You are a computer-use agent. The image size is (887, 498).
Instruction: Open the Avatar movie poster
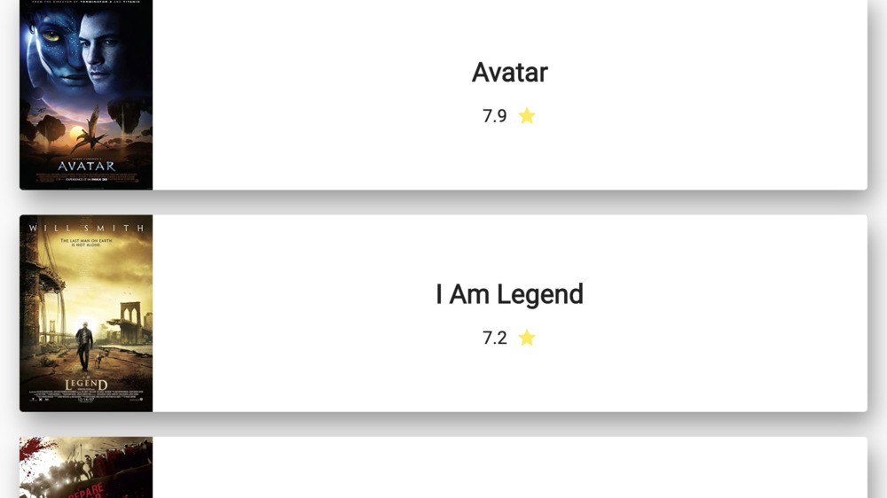point(86,93)
